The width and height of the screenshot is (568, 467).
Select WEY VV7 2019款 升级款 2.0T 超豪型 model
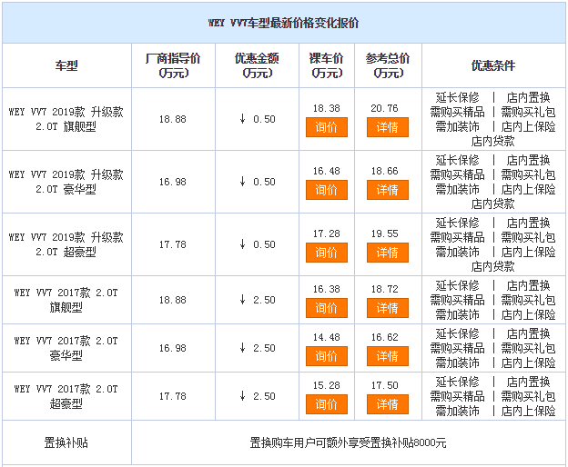pyautogui.click(x=66, y=244)
